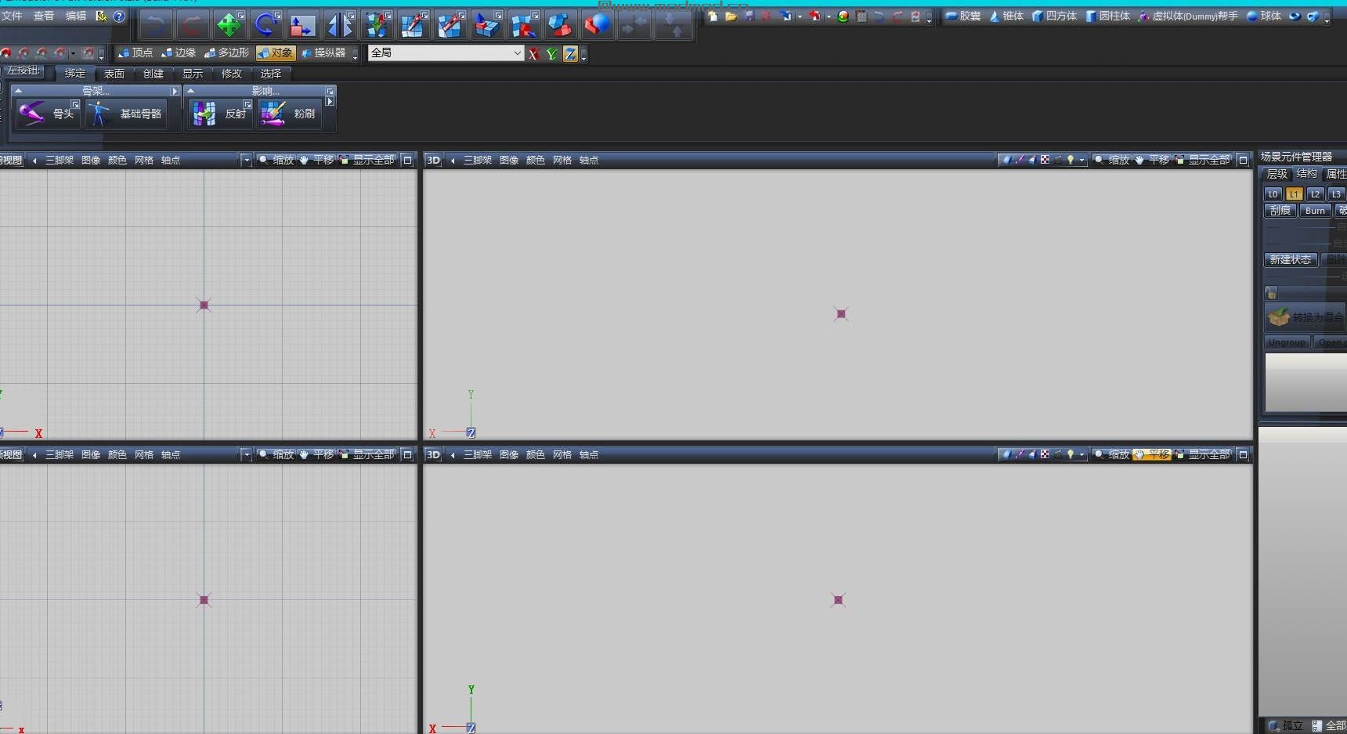Screen dimensions: 1347x734
Task: Click the Ungroup button
Action: click(x=1287, y=342)
